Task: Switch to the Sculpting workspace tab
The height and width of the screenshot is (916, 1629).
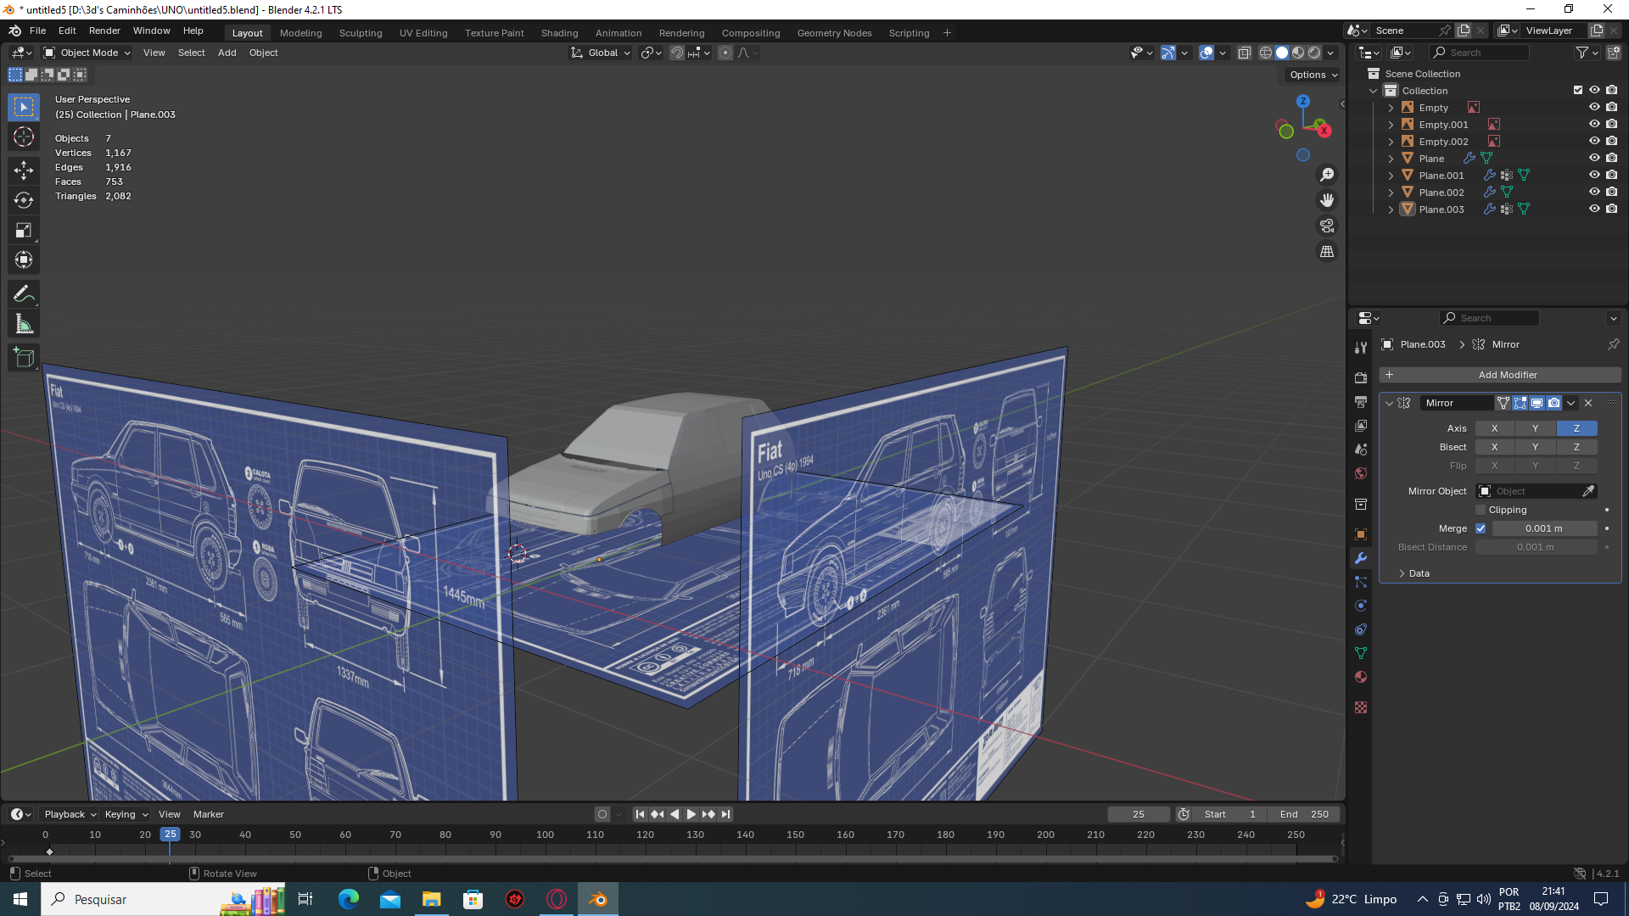Action: [x=361, y=33]
